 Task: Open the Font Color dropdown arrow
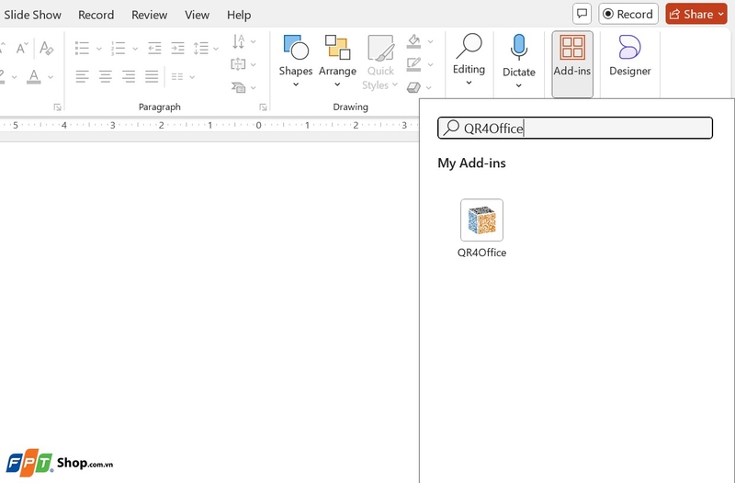(x=51, y=76)
